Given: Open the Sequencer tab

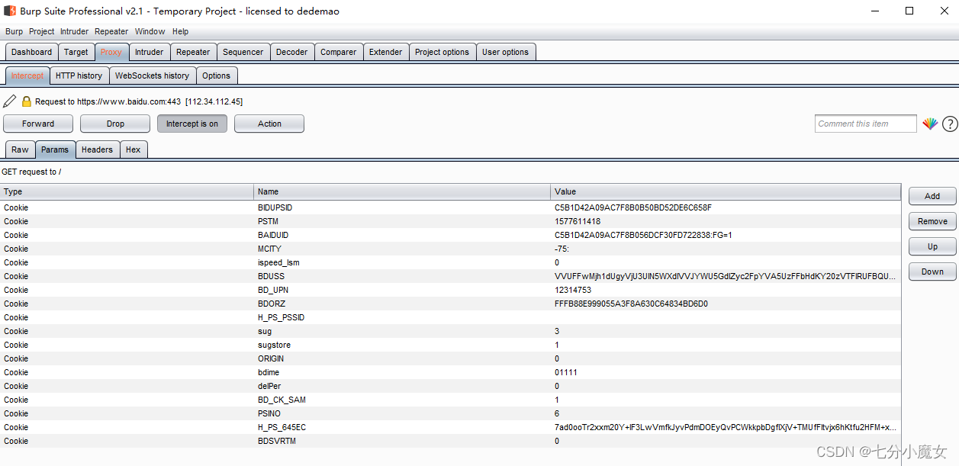Looking at the screenshot, I should (243, 52).
